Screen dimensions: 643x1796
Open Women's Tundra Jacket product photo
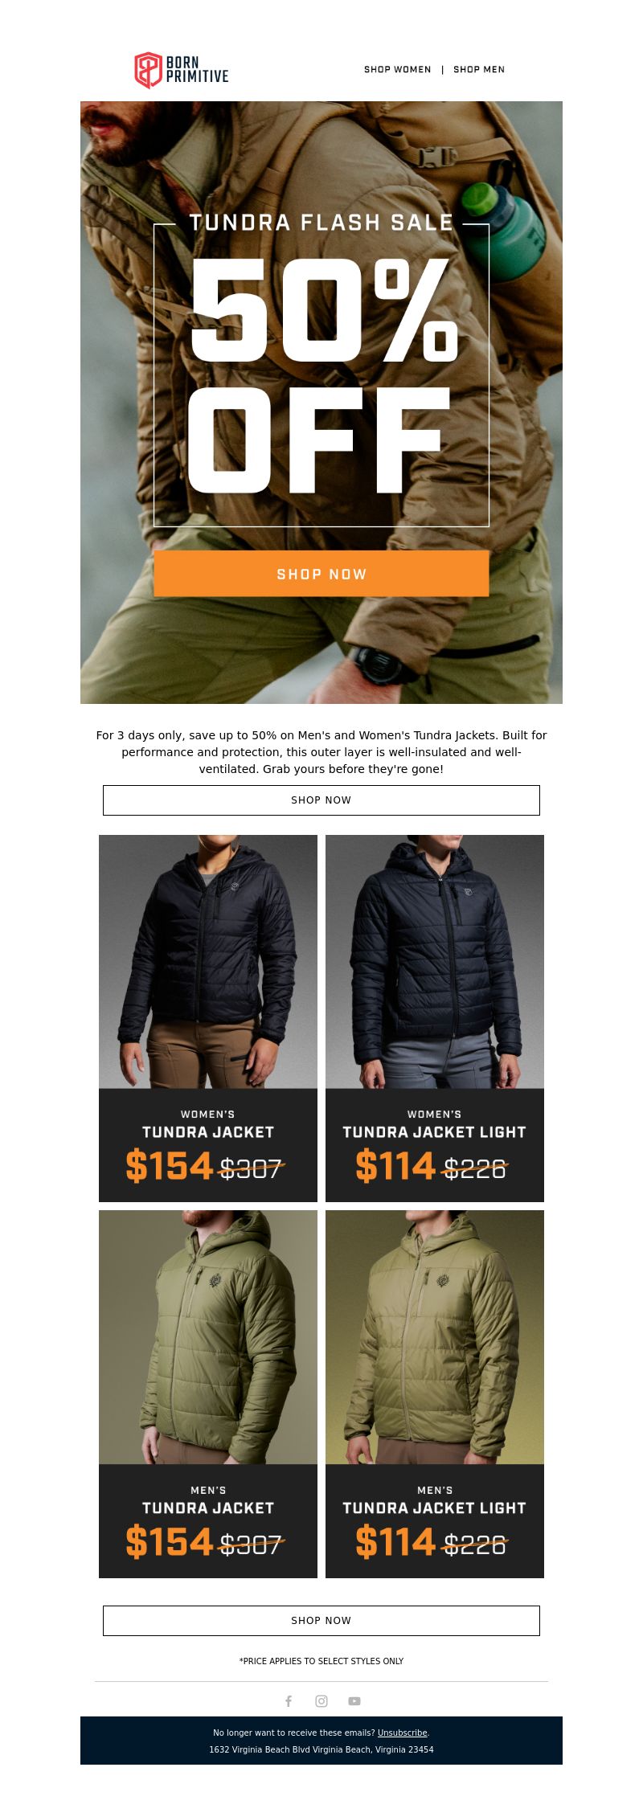coord(208,962)
